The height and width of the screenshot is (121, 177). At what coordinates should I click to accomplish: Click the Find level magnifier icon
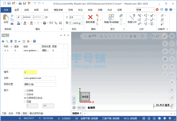tap(7, 41)
